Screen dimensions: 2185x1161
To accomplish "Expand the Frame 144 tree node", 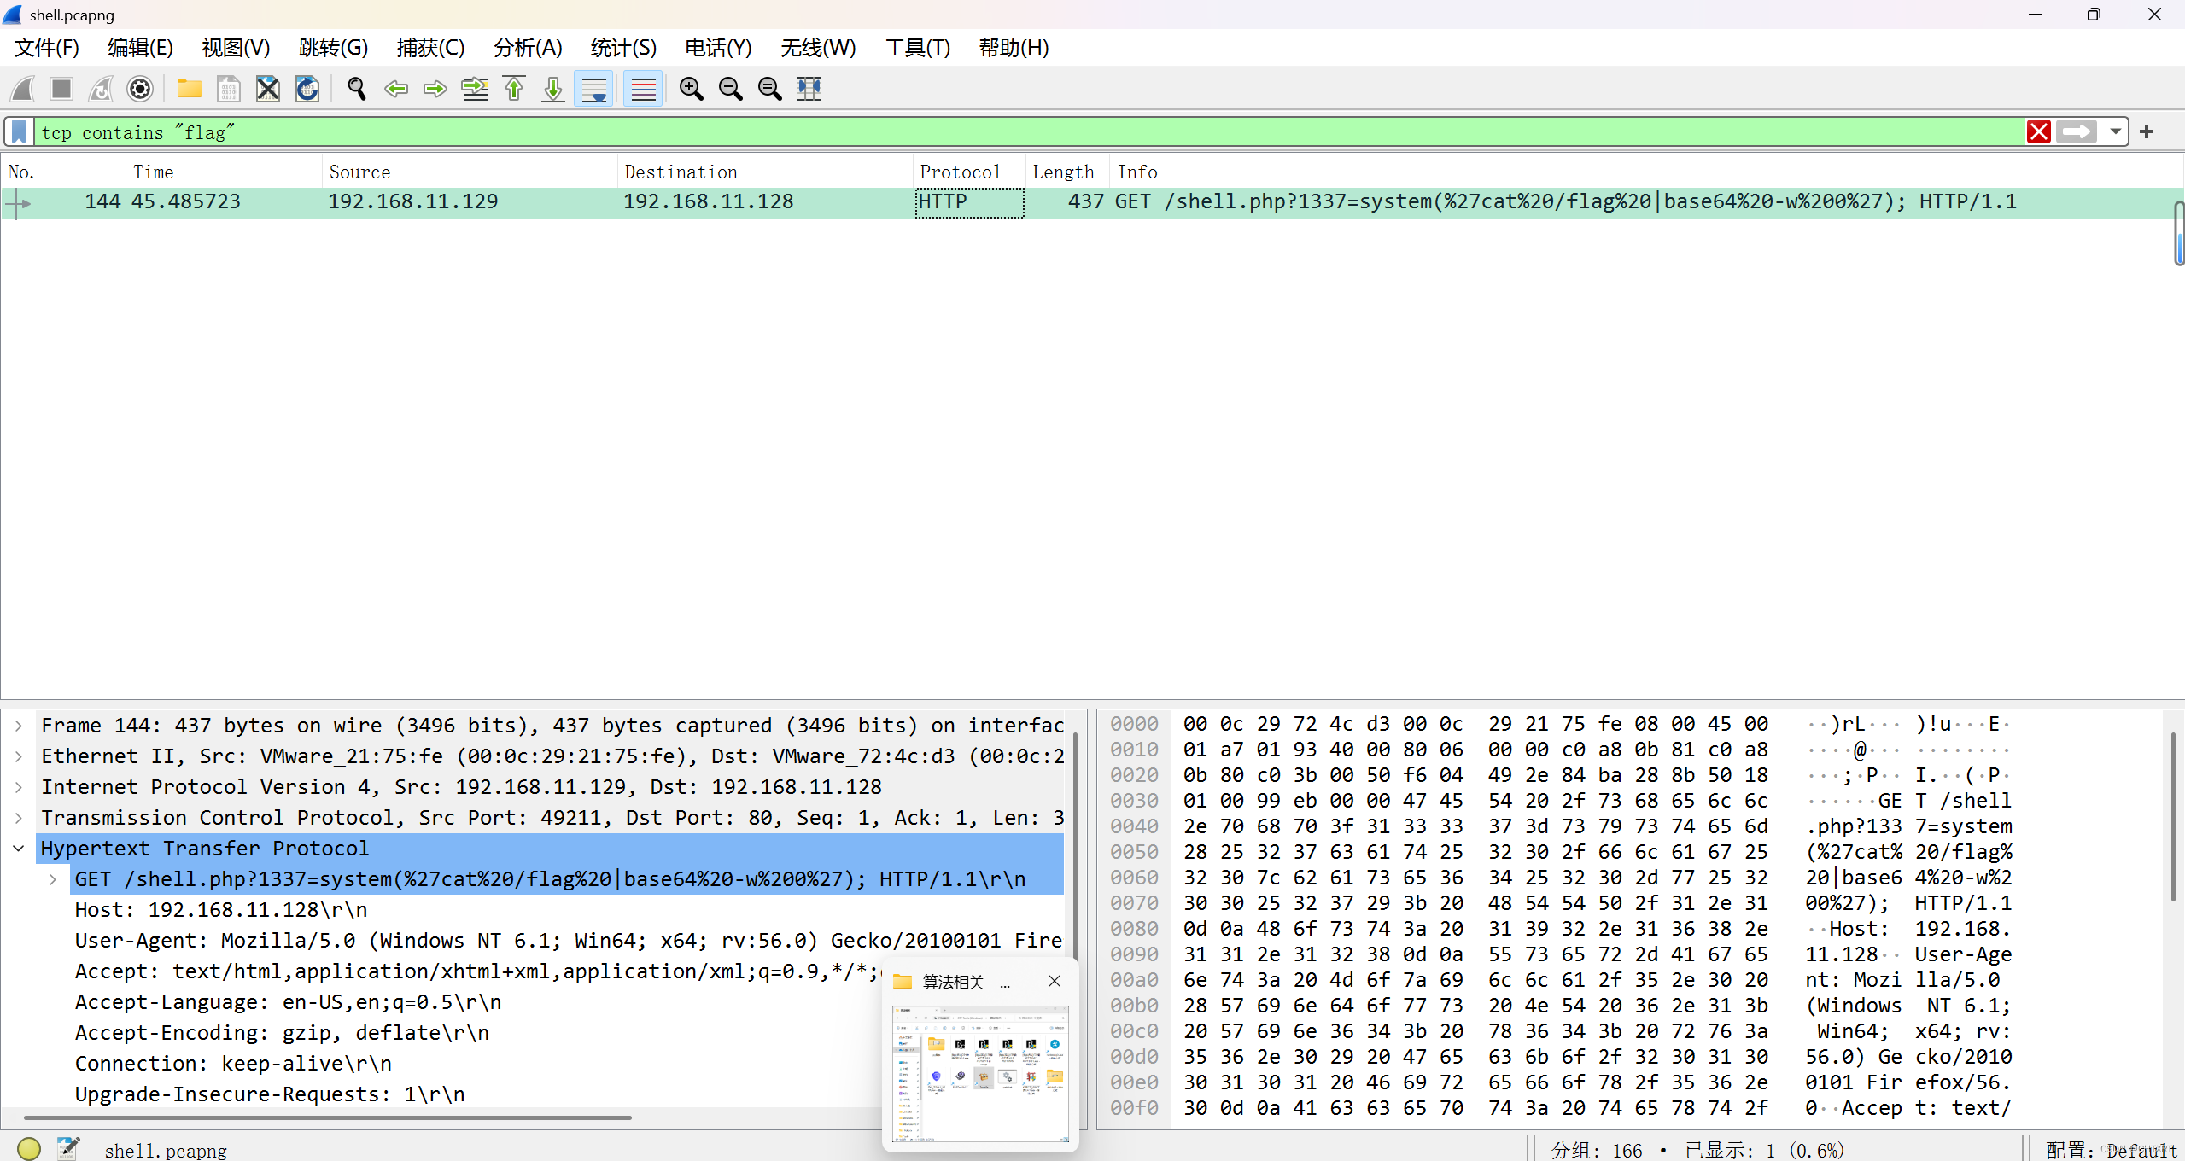I will point(19,726).
